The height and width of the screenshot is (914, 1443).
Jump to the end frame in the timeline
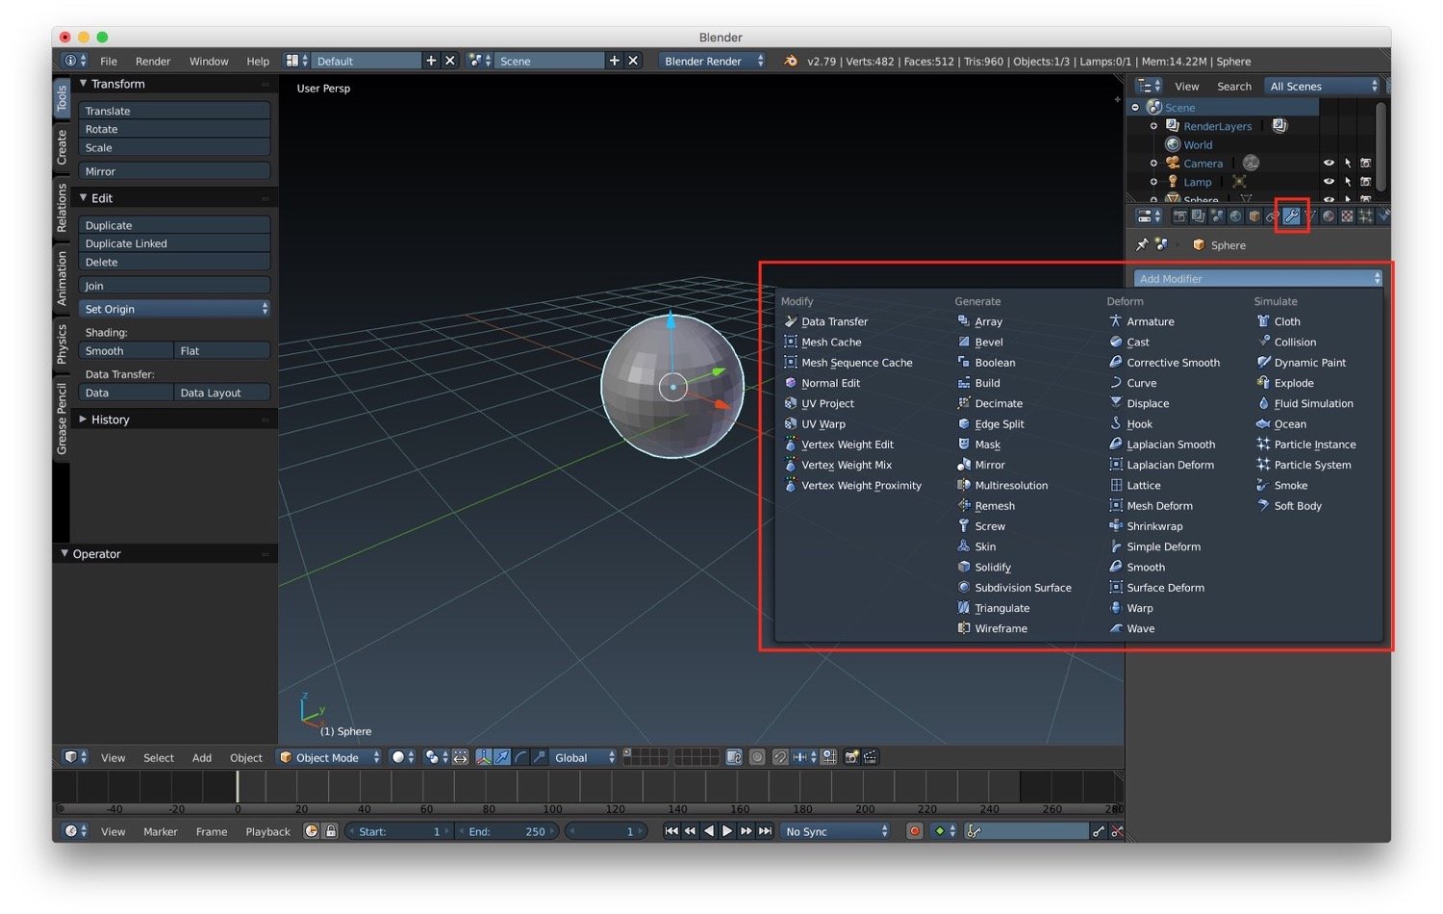pyautogui.click(x=765, y=831)
